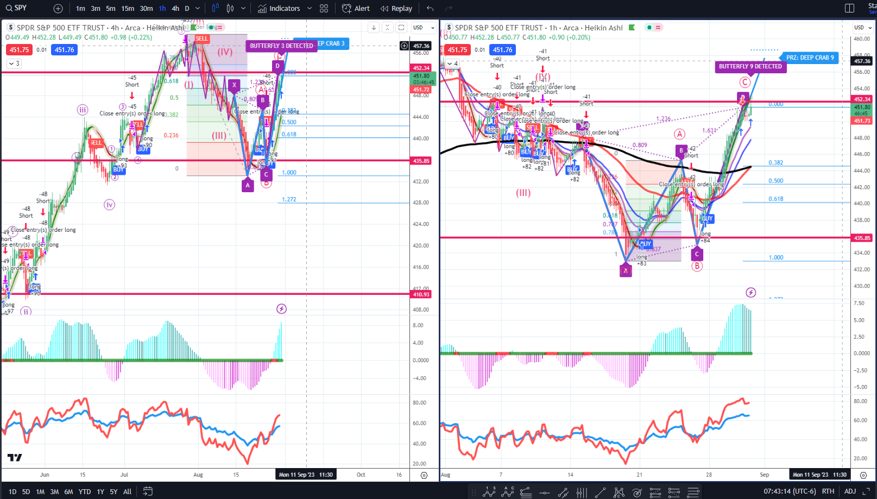Open right chart time axis settings gear
The width and height of the screenshot is (877, 499).
(863, 475)
